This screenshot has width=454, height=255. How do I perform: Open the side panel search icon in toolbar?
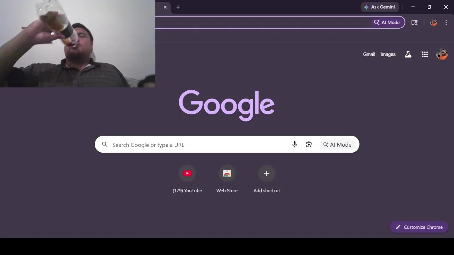pyautogui.click(x=414, y=22)
